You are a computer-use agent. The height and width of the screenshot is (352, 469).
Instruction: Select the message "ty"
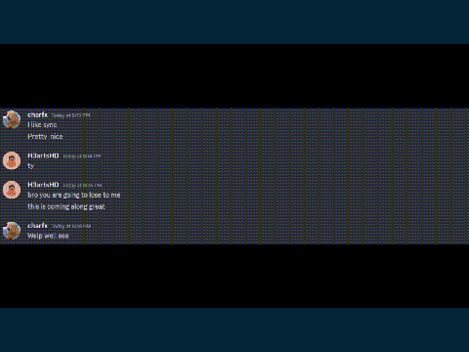click(31, 166)
